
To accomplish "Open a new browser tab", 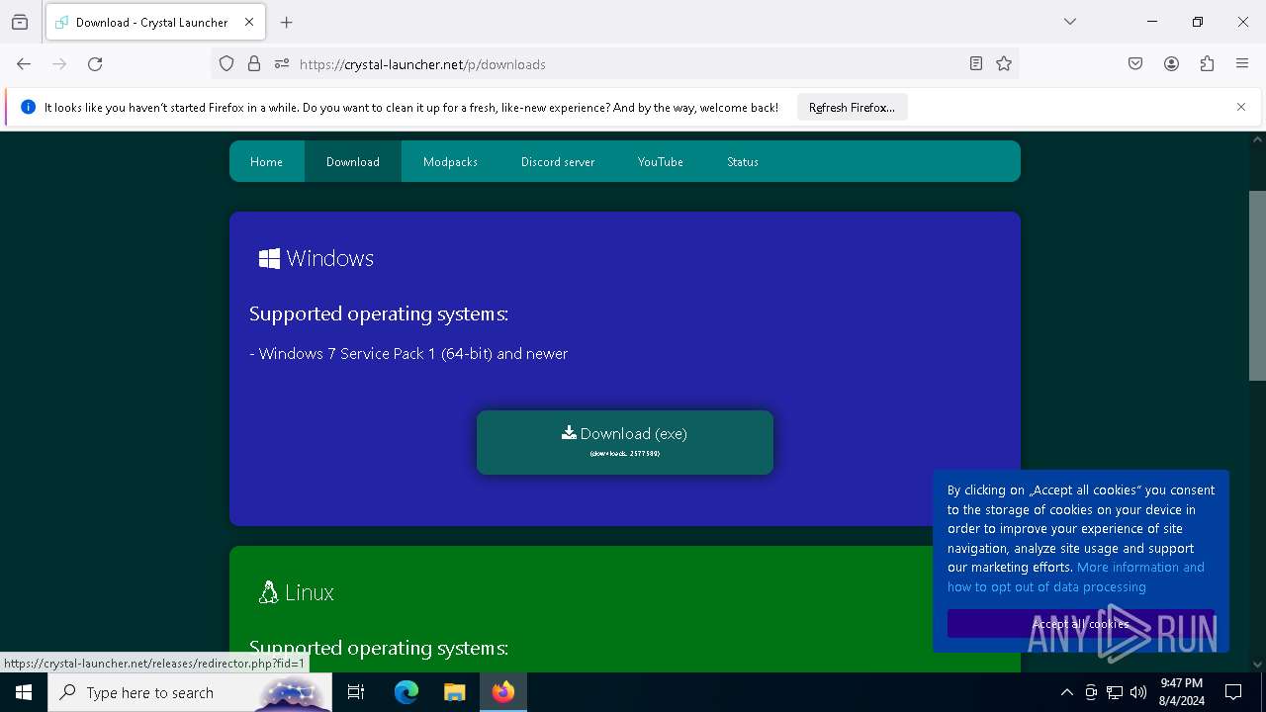I will 287,22.
